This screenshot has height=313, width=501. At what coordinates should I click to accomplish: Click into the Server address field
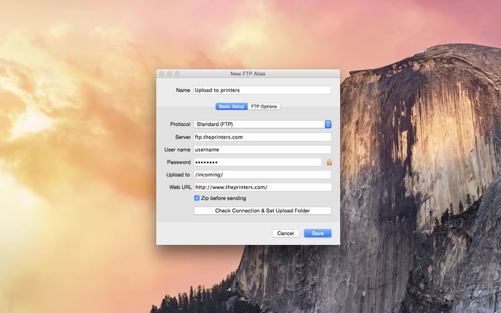[262, 137]
